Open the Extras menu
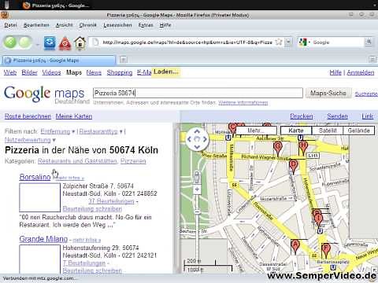The width and height of the screenshot is (378, 283). [146, 25]
